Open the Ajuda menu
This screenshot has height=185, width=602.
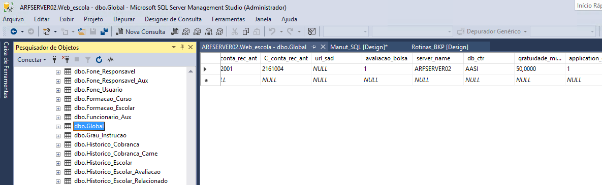[x=289, y=19]
